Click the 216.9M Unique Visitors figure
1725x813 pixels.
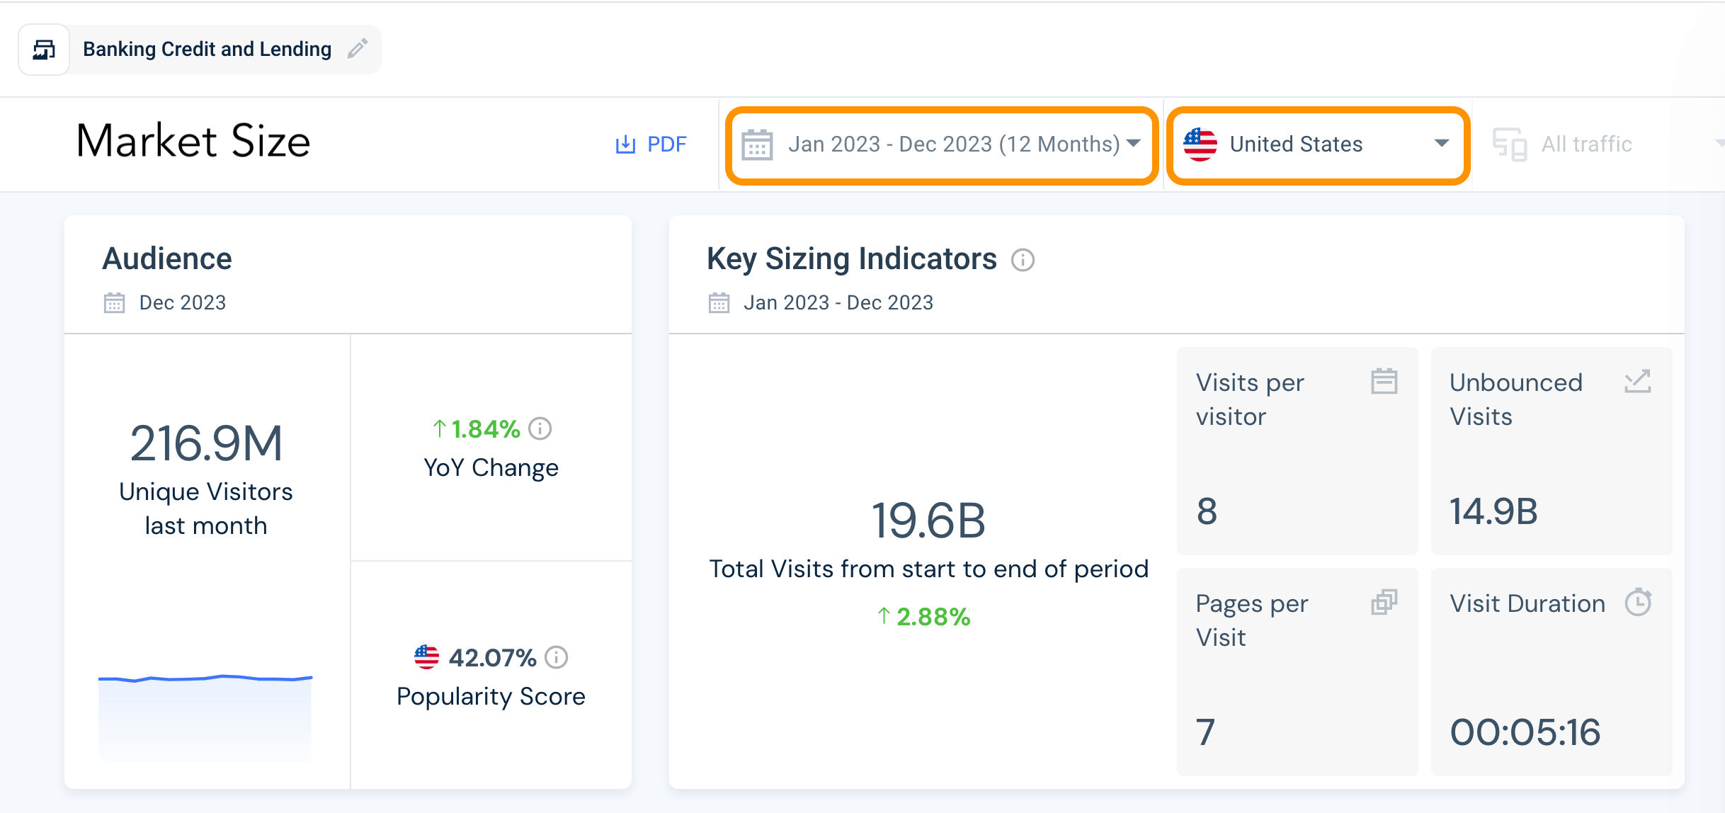(x=205, y=443)
